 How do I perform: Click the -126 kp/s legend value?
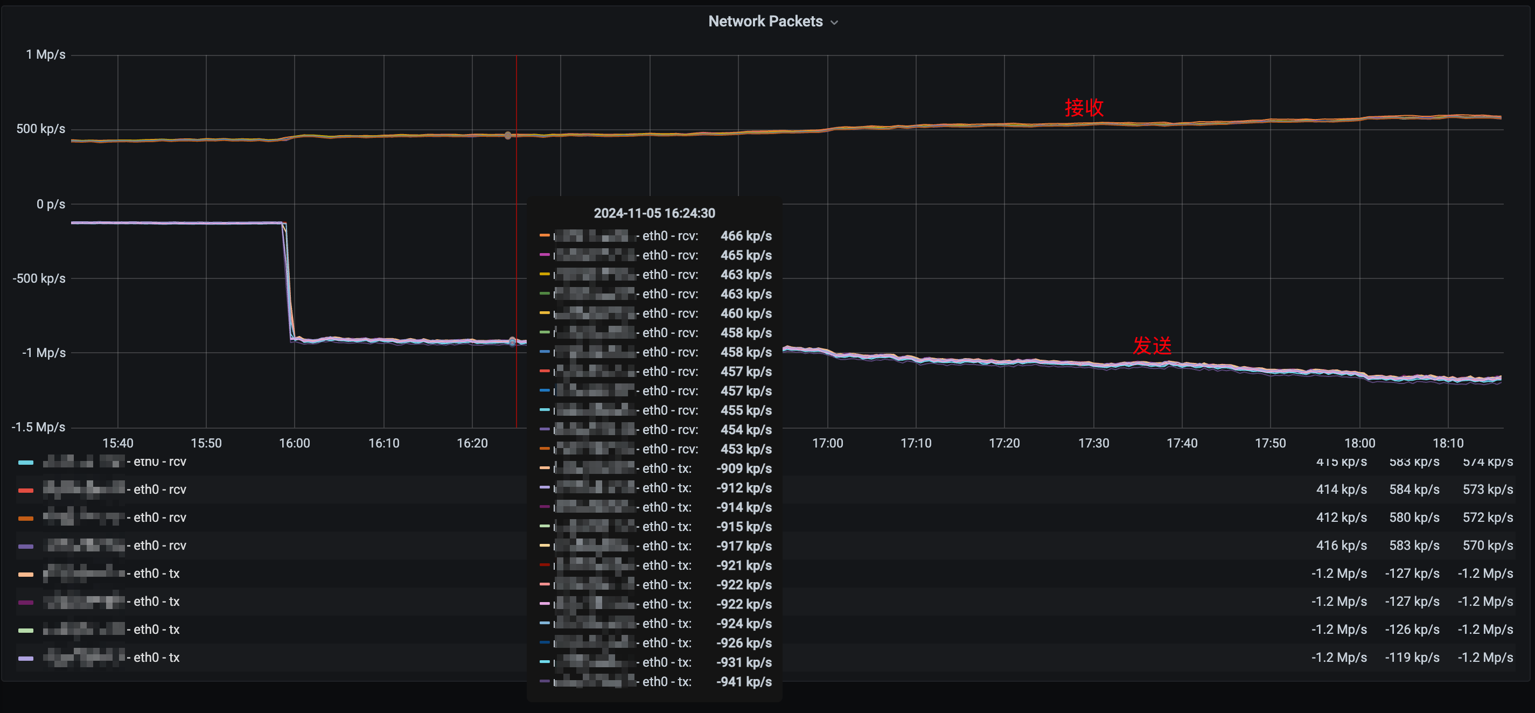pyautogui.click(x=1412, y=630)
